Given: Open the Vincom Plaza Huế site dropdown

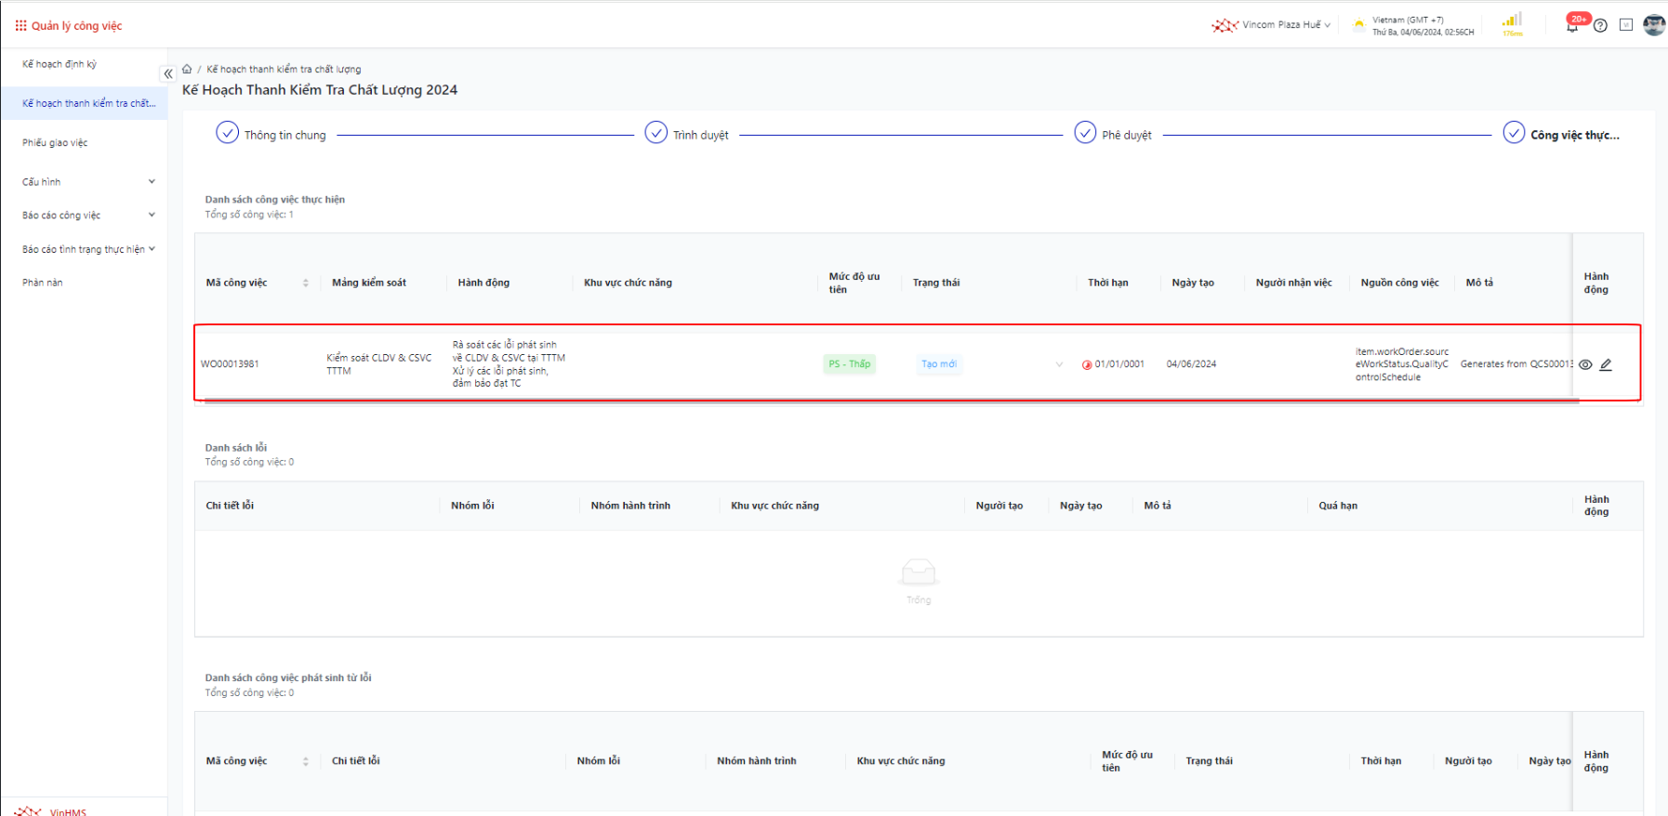Looking at the screenshot, I should click(1280, 25).
